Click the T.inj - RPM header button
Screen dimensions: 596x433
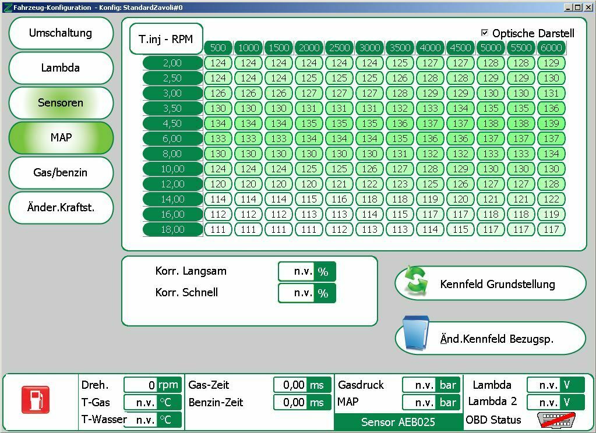coord(166,40)
